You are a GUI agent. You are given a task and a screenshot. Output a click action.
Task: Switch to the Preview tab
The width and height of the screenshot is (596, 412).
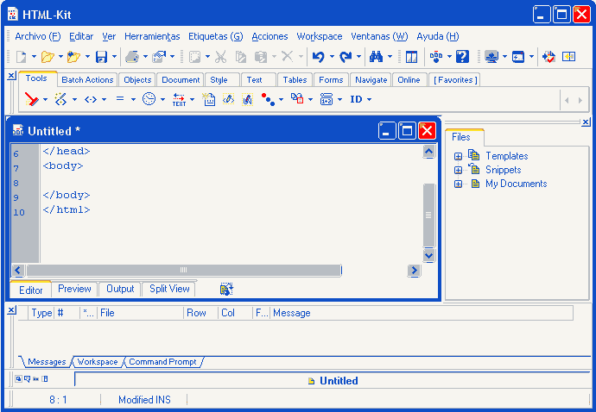pyautogui.click(x=74, y=289)
